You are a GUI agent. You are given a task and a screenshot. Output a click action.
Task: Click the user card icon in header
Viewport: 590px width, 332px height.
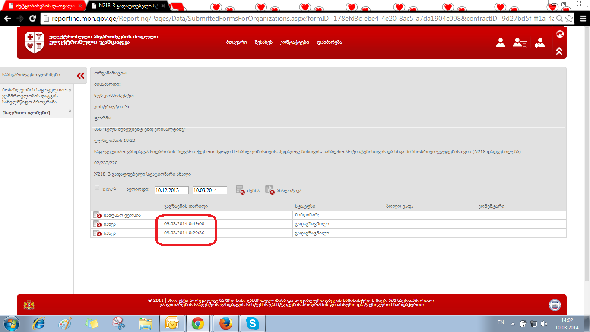[519, 43]
